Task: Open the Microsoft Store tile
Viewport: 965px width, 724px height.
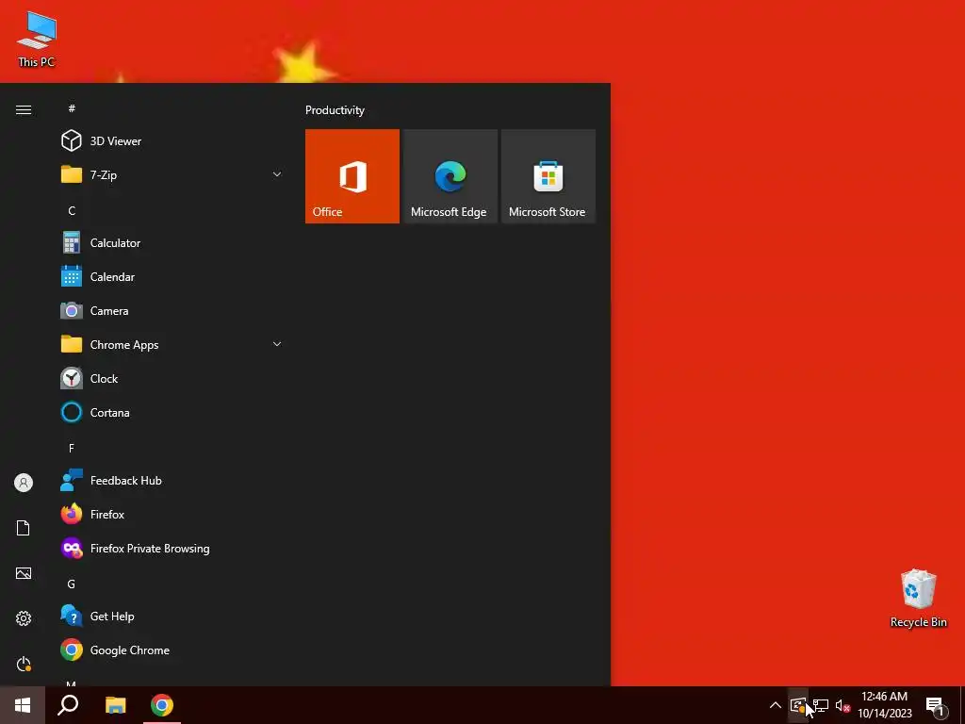Action: point(548,176)
